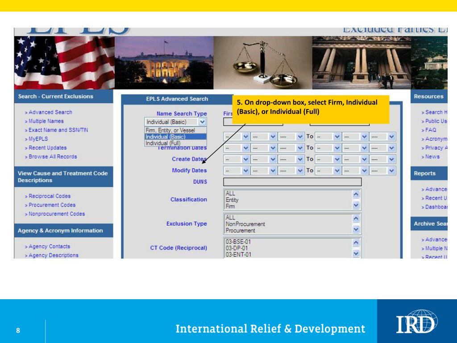
Task: Open Agency Contacts link
Action: pyautogui.click(x=49, y=247)
